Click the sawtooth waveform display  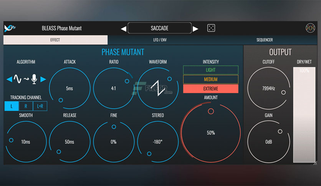point(158,88)
